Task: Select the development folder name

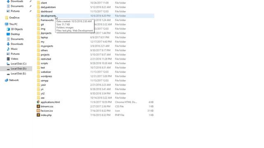Action: [48, 16]
